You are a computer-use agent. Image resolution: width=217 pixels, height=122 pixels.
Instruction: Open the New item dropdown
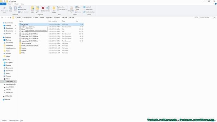pos(61,7)
